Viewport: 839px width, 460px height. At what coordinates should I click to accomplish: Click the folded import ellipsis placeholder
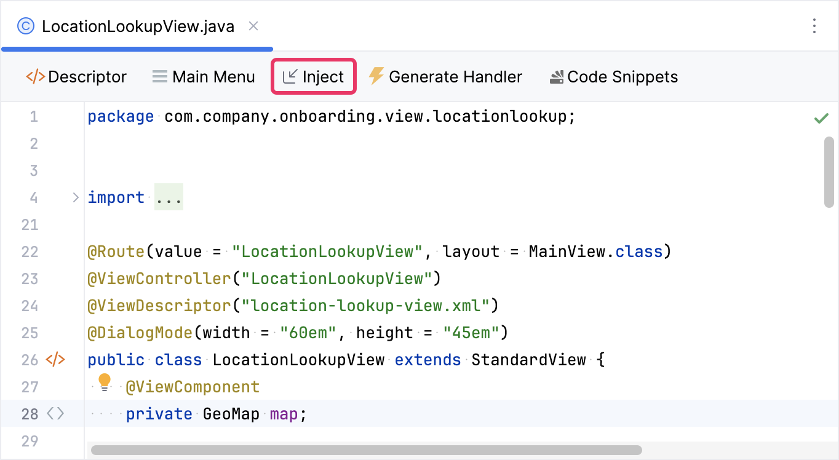point(169,197)
